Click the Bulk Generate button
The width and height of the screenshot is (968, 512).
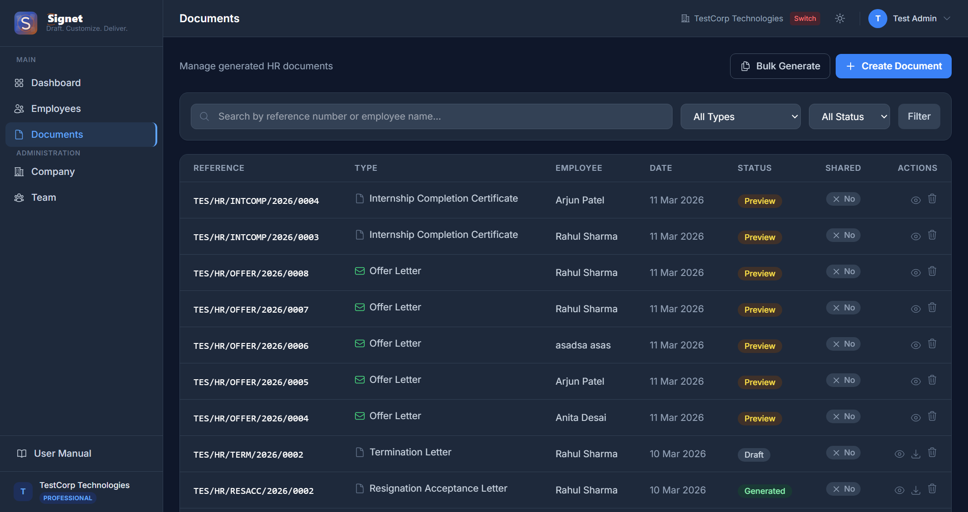pyautogui.click(x=780, y=66)
